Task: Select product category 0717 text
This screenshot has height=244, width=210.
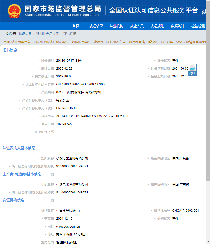Action: [x=79, y=92]
